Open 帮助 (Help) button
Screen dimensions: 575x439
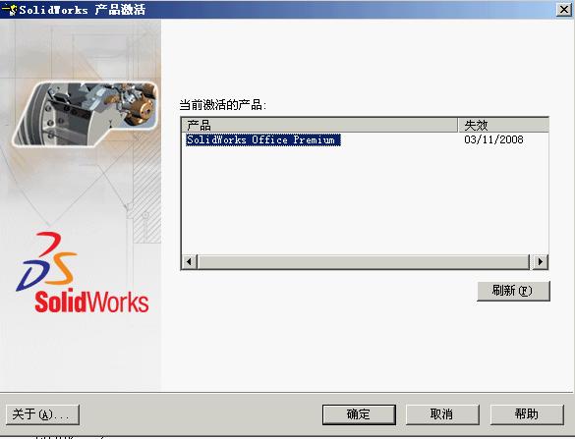point(527,414)
